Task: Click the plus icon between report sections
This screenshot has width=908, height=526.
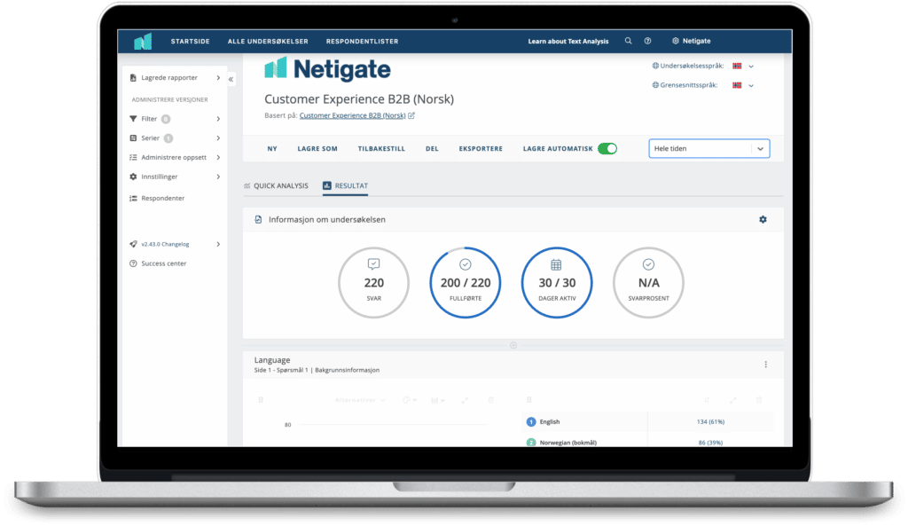Action: (513, 345)
